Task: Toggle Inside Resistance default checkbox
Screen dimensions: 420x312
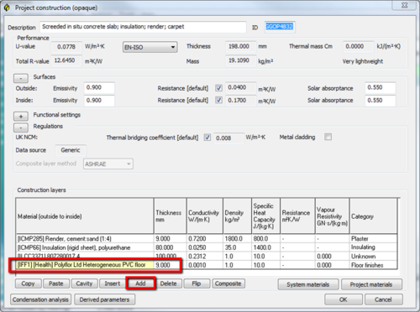Action: click(x=218, y=100)
